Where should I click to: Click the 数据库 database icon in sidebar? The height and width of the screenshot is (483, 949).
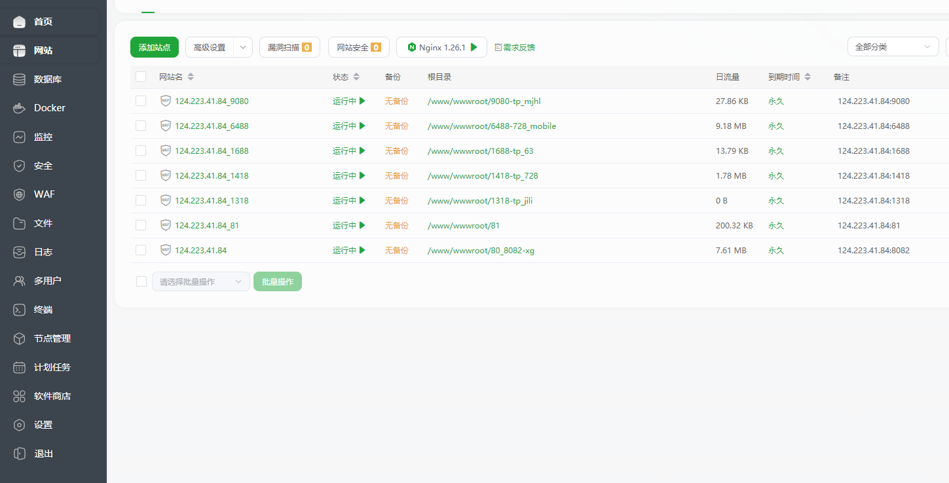(20, 79)
